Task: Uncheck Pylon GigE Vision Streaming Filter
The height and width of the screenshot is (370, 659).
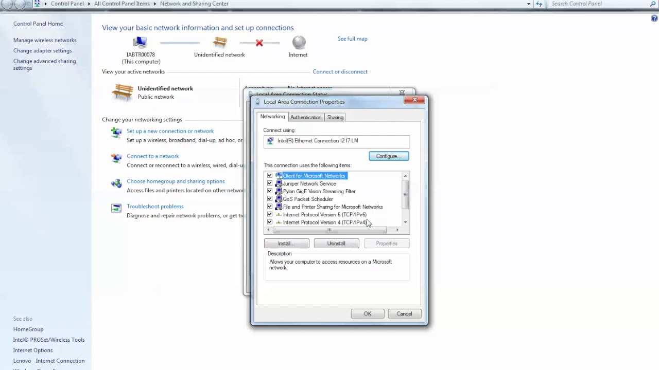Action: 269,191
